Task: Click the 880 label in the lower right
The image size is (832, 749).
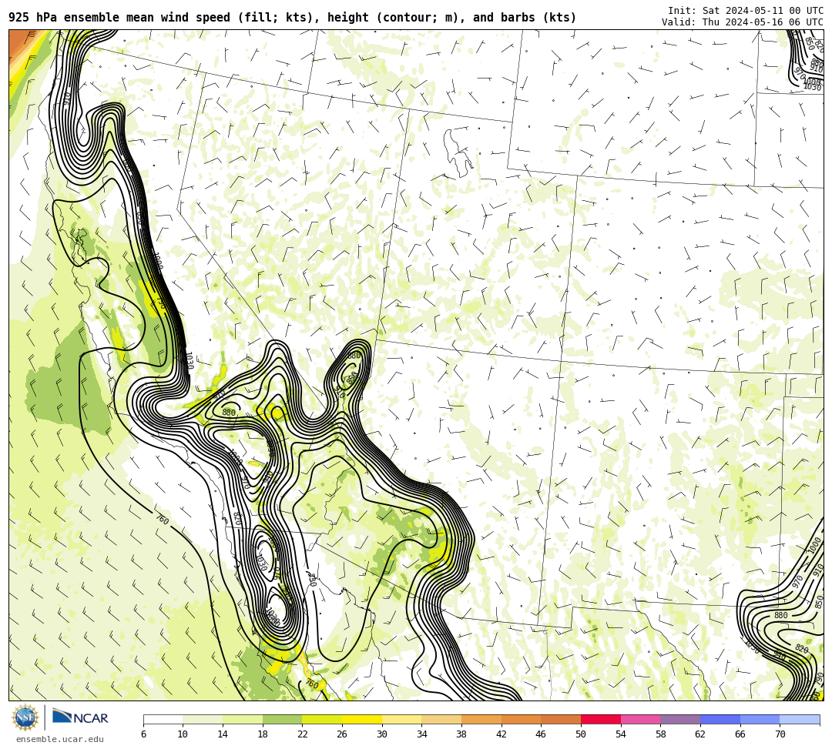Action: pyautogui.click(x=780, y=615)
